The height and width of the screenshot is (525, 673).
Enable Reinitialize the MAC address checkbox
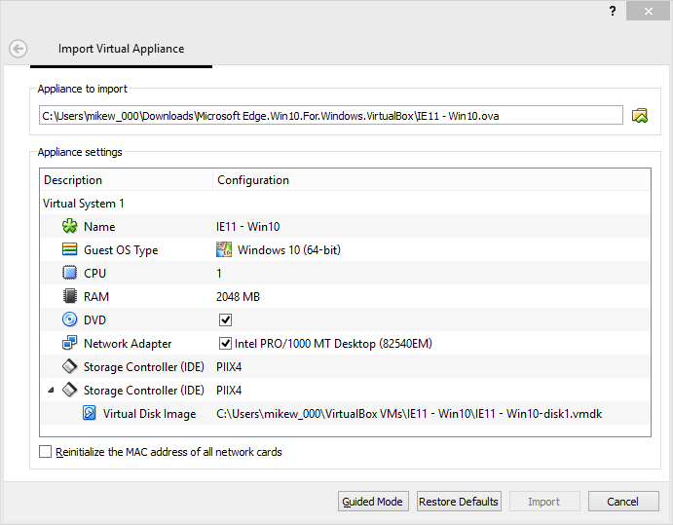click(x=45, y=452)
